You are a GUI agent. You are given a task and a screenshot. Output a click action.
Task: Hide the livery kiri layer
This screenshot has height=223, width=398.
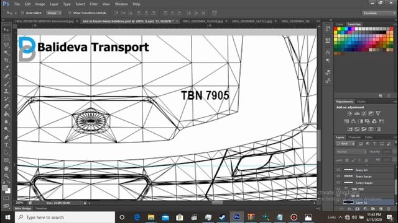click(x=338, y=170)
